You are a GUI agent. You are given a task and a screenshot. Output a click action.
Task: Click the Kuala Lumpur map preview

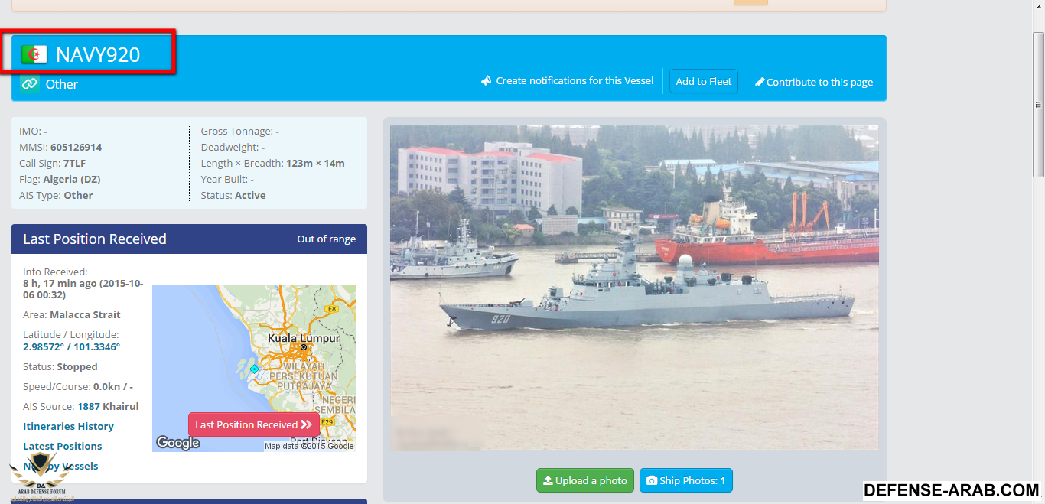click(x=254, y=369)
